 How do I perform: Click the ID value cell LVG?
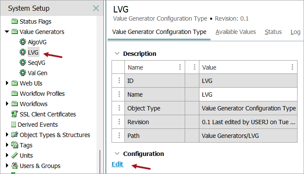(248, 81)
